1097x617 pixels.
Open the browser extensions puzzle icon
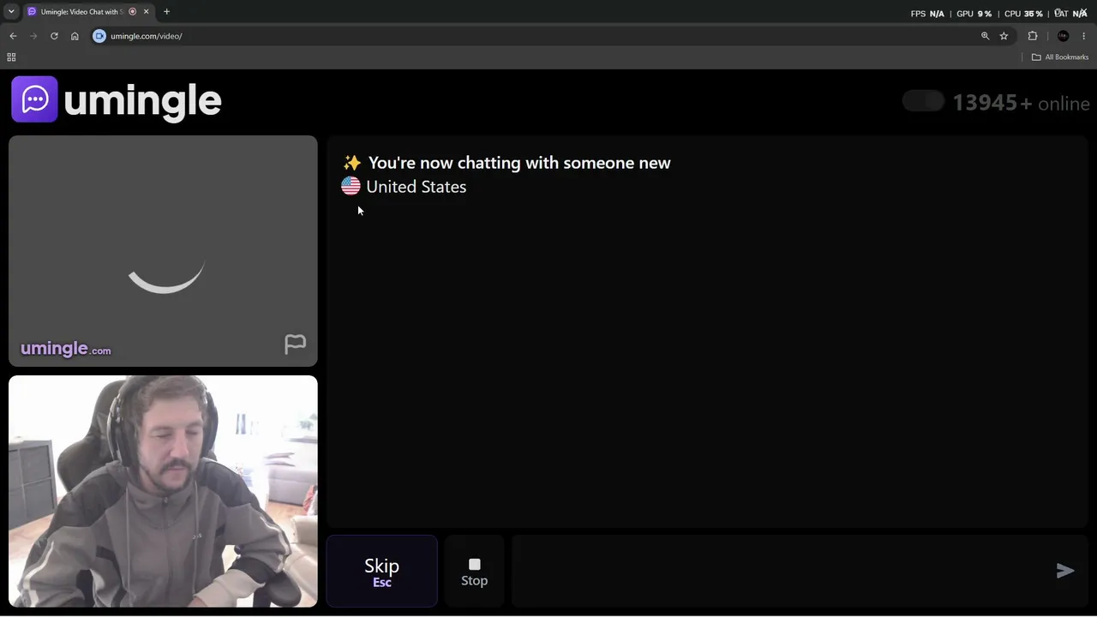click(1033, 36)
